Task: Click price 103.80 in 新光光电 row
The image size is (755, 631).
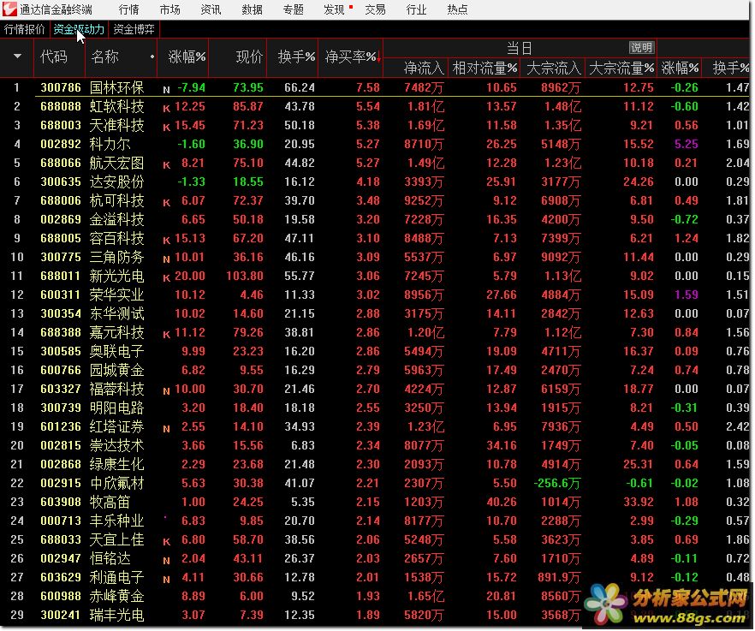Action: (245, 276)
